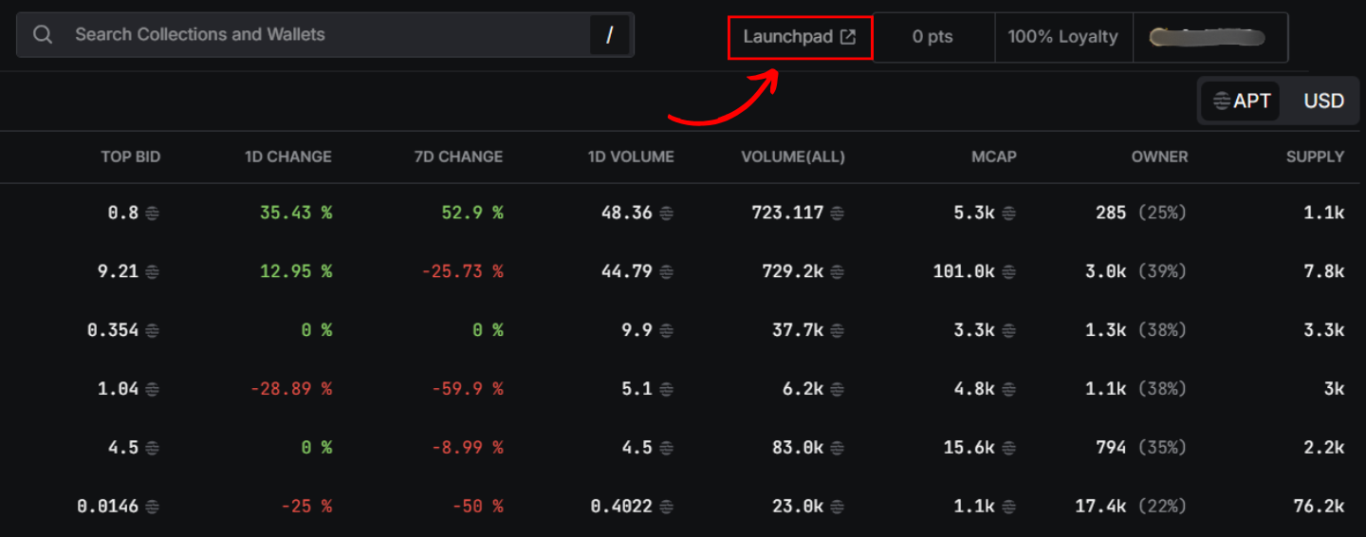Click APT icon beside 48.36 volume
The width and height of the screenshot is (1366, 537).
click(x=666, y=213)
